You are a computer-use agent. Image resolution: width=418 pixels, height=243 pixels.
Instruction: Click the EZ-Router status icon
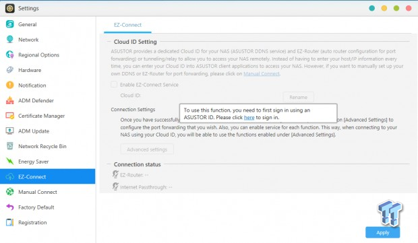click(x=115, y=174)
